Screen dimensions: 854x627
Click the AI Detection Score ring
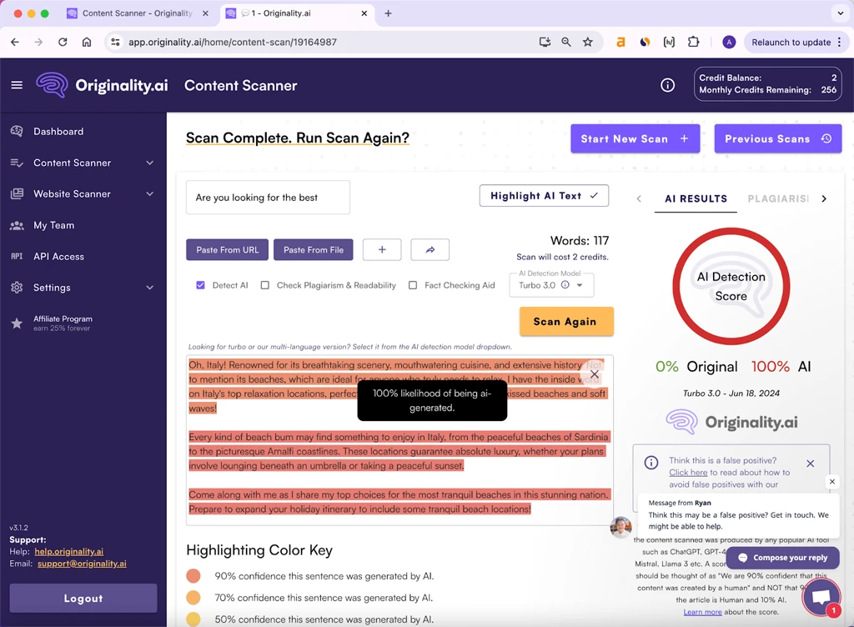(x=731, y=286)
